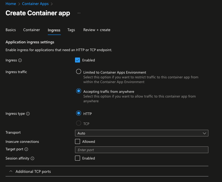Click the Session affinity info icon
The image size is (222, 182).
(32, 158)
